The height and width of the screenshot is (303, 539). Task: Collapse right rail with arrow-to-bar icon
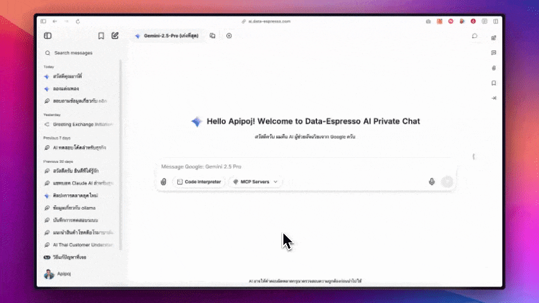coord(493,98)
